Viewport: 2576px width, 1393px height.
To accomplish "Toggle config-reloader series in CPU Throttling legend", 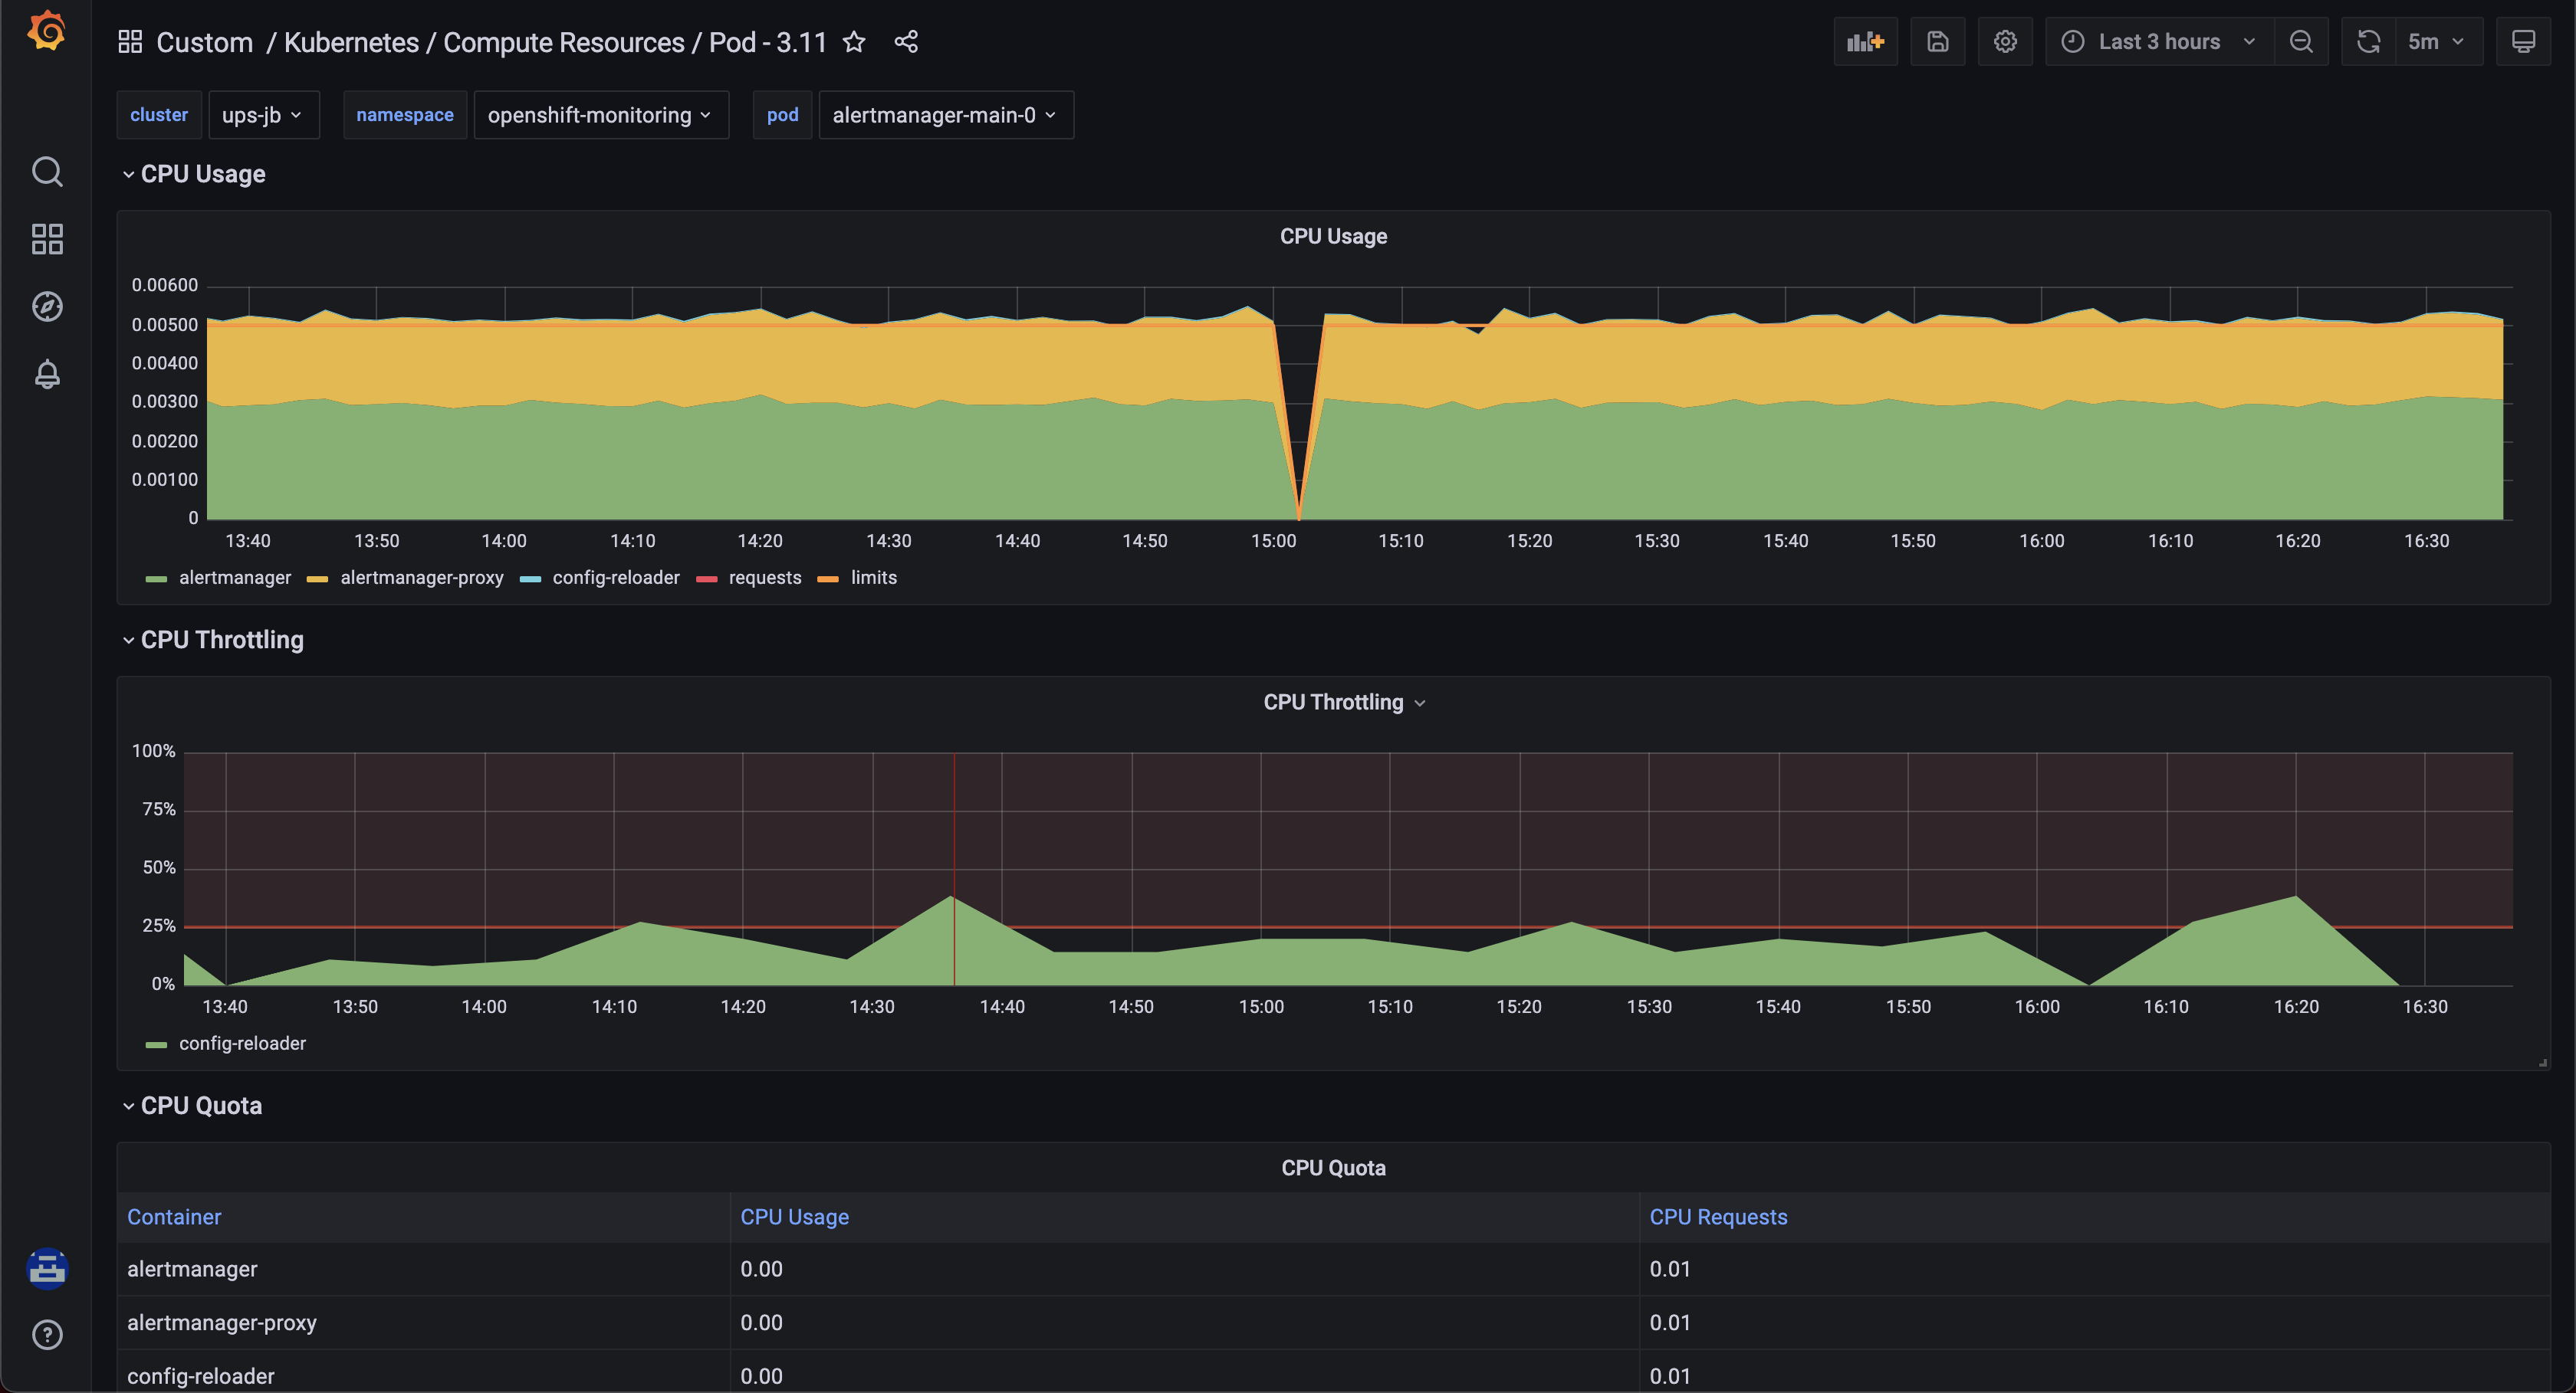I will coord(241,1044).
